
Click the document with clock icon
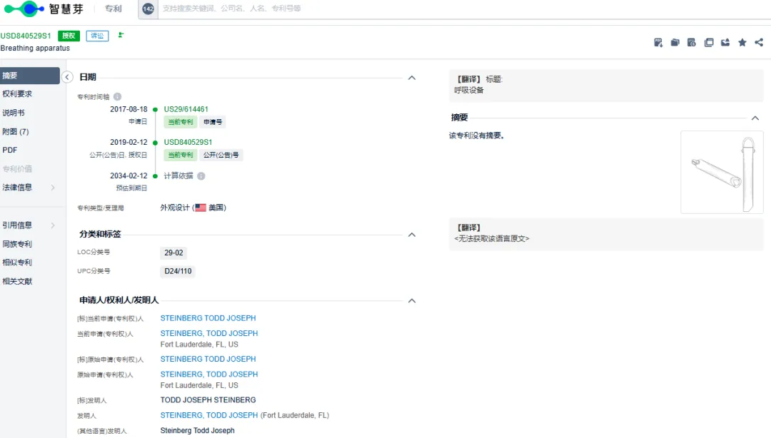[691, 43]
